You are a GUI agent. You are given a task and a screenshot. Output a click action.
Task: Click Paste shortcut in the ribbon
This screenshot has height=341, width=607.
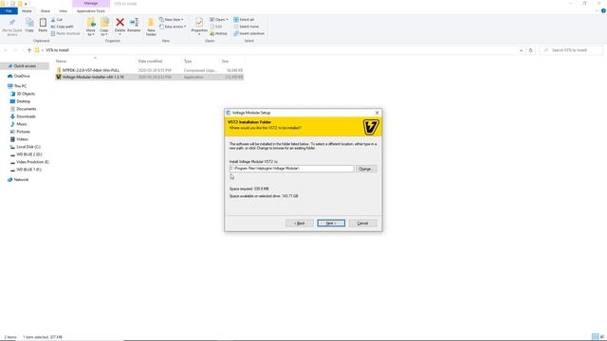tap(65, 34)
